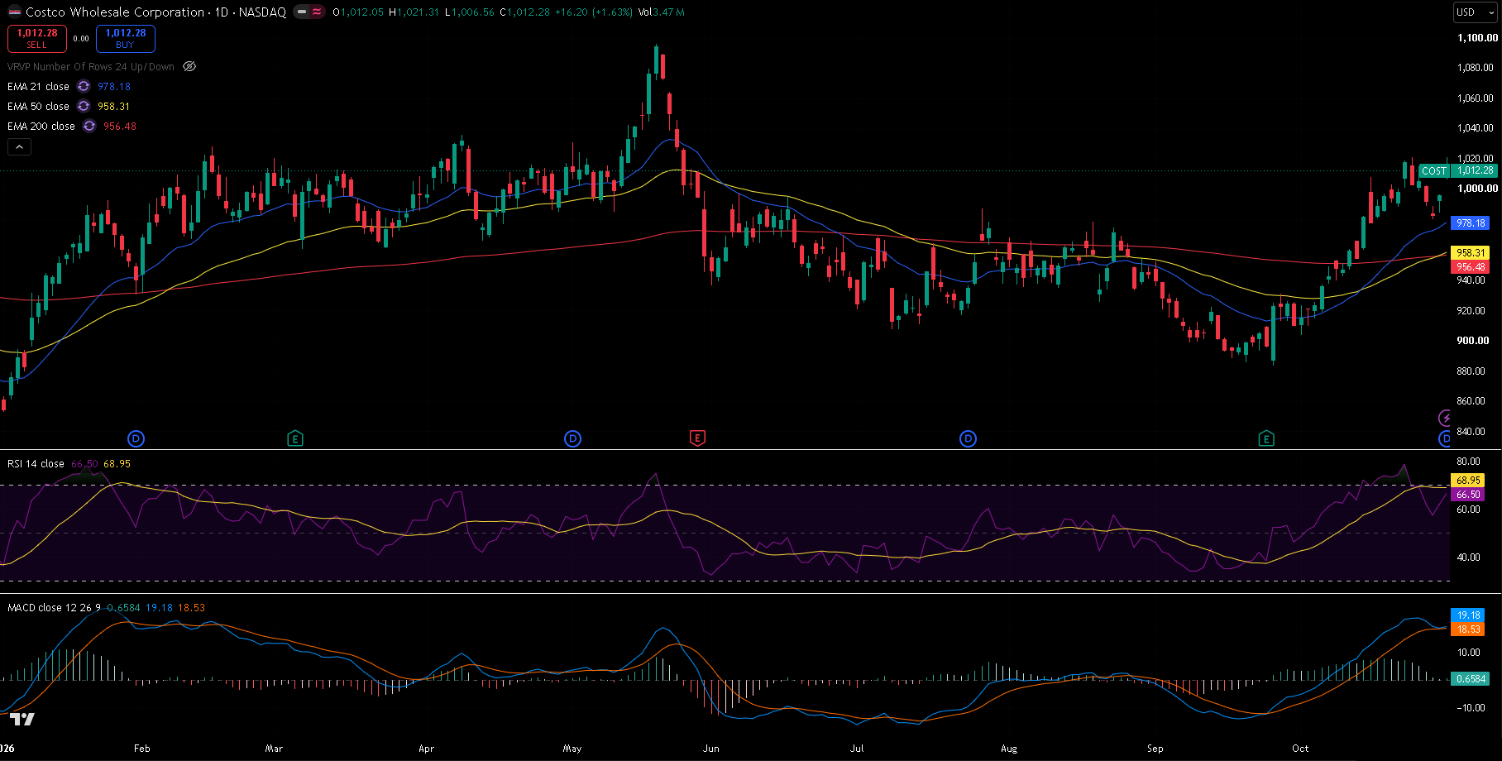Click the Aug label on the time axis
Image resolution: width=1502 pixels, height=761 pixels.
click(x=1009, y=748)
